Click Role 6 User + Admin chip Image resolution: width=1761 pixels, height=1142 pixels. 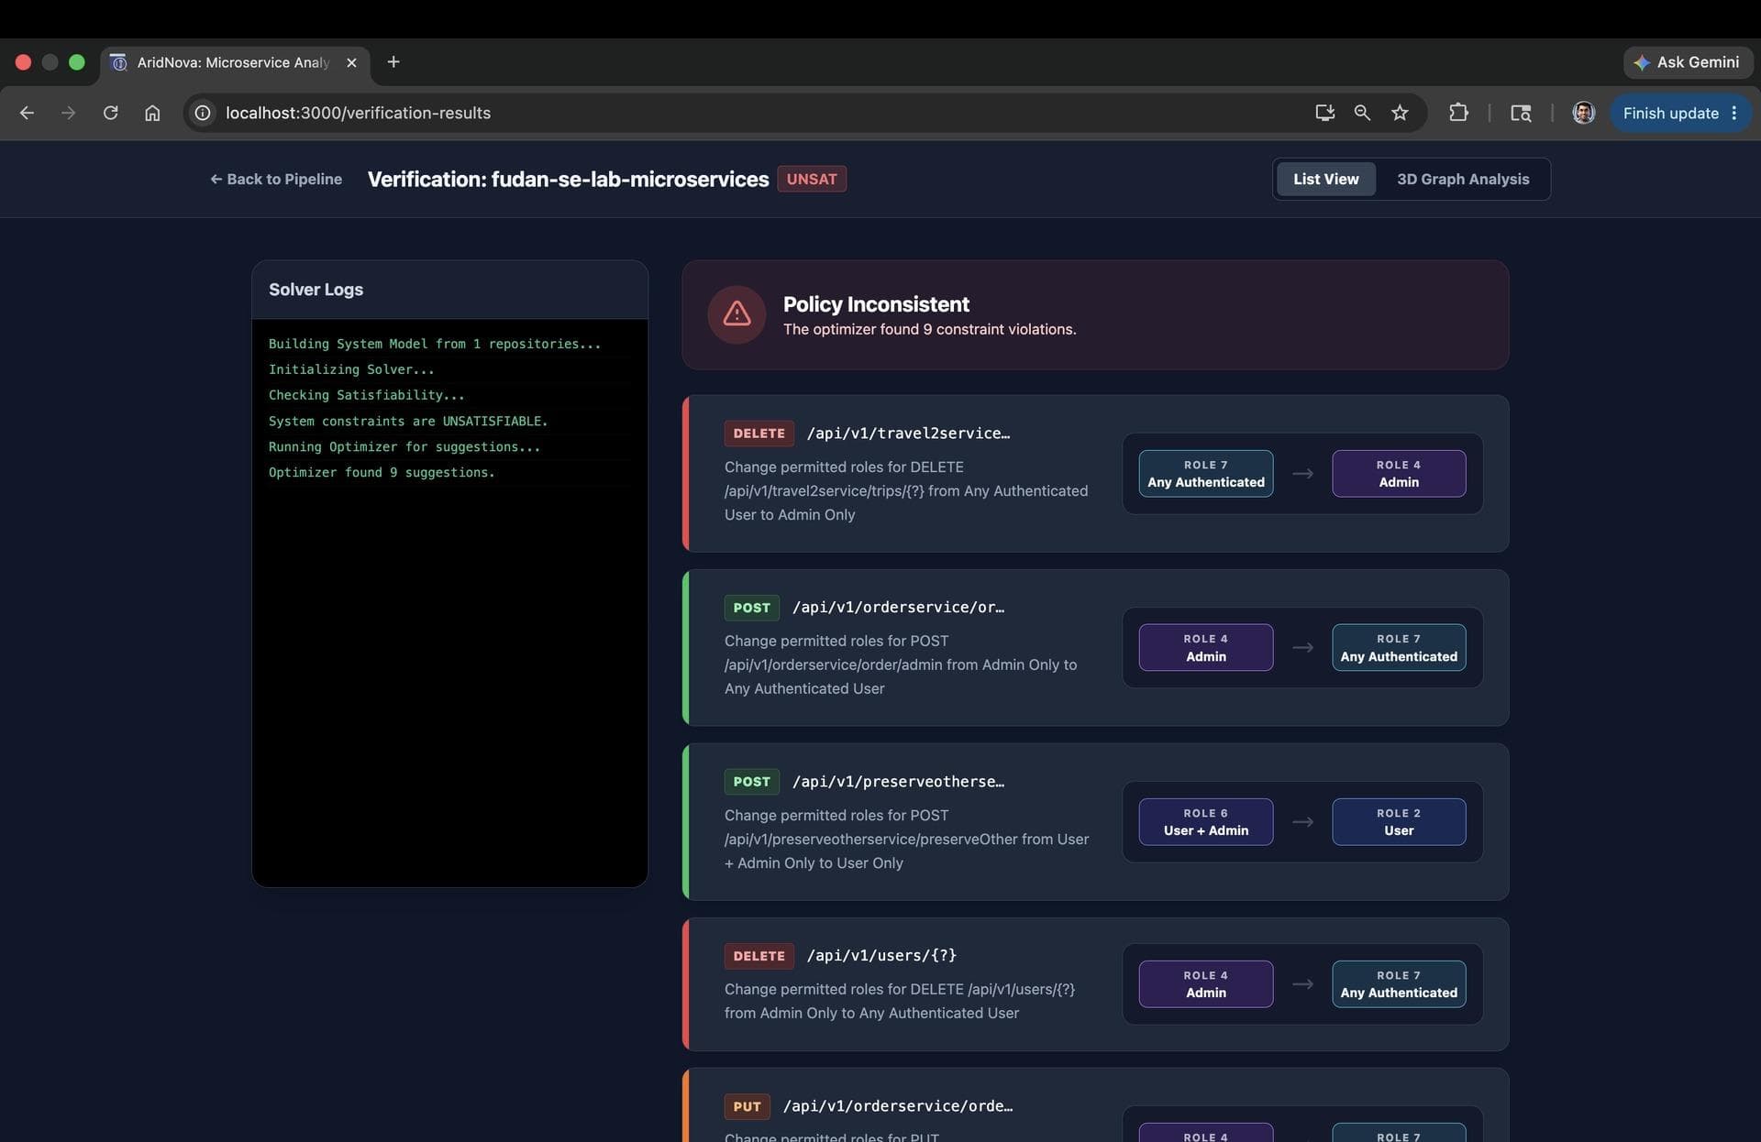(1206, 822)
